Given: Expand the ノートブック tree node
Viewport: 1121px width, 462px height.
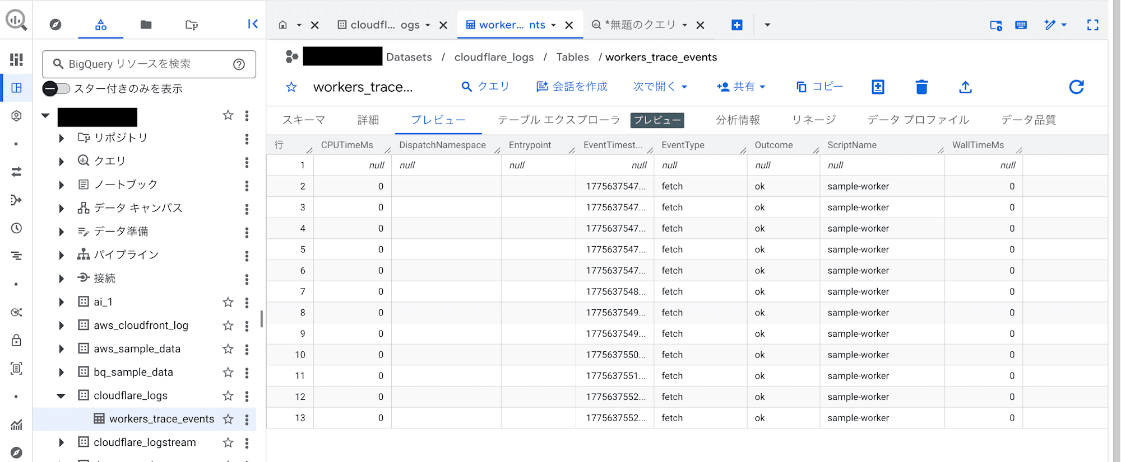Looking at the screenshot, I should pyautogui.click(x=62, y=185).
